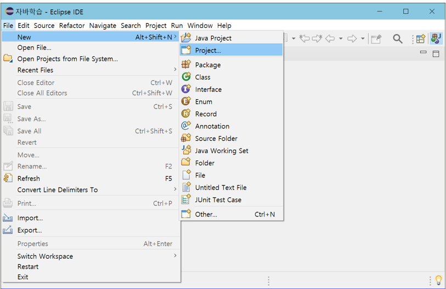Open the Source menu
This screenshot has height=289, width=446.
click(44, 26)
